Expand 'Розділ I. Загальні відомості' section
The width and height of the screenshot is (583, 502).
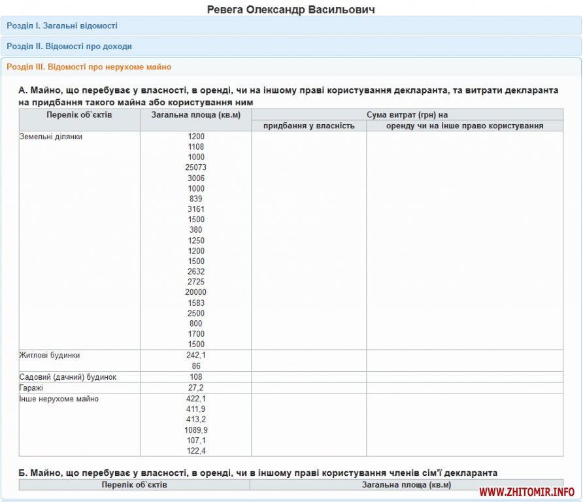coord(62,26)
